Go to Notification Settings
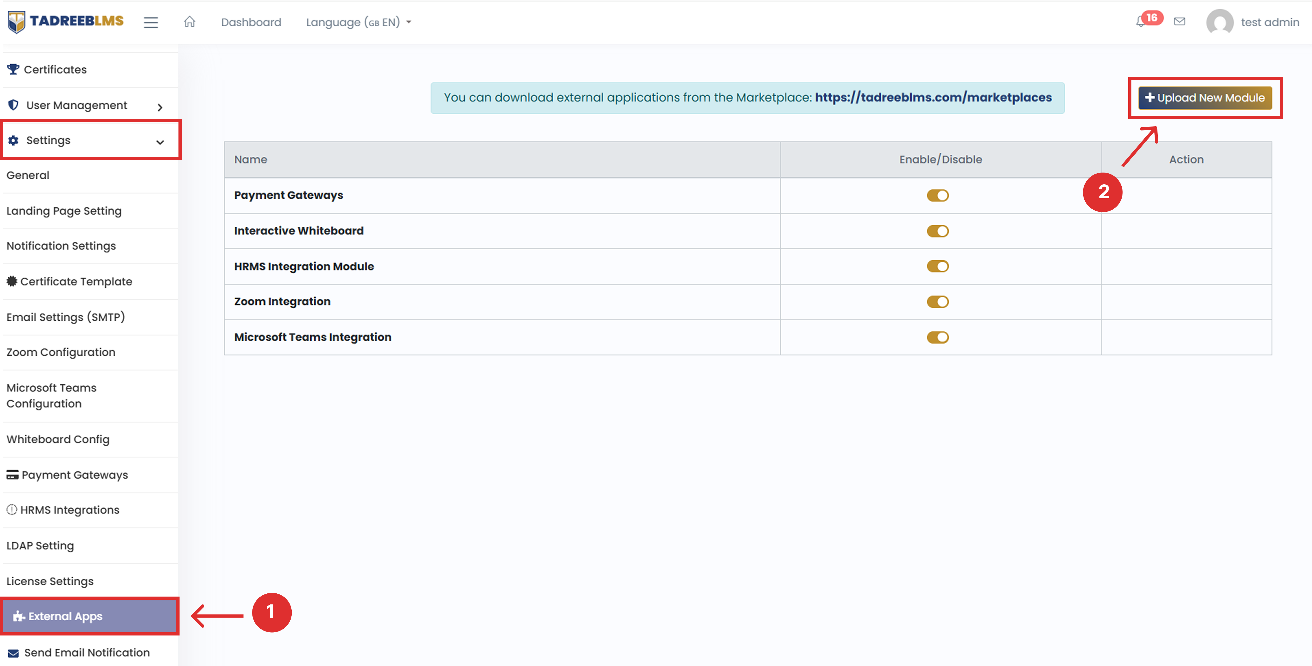The width and height of the screenshot is (1312, 666). [x=61, y=246]
